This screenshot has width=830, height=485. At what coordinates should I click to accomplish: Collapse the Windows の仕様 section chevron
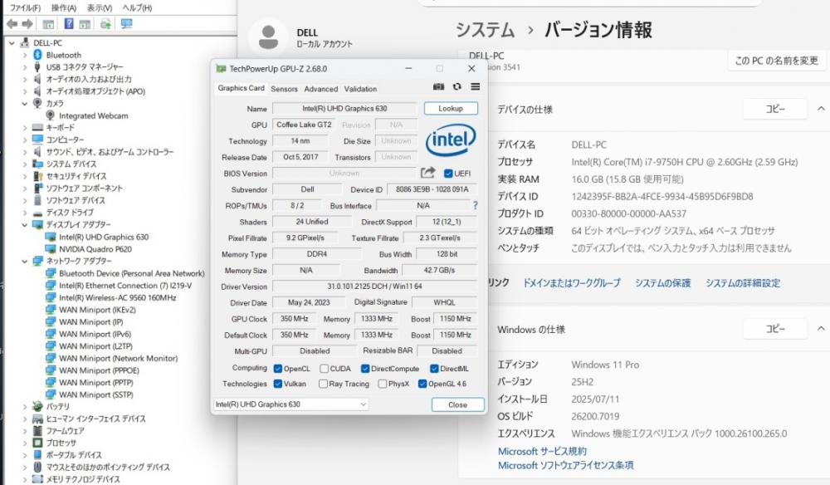pos(821,329)
